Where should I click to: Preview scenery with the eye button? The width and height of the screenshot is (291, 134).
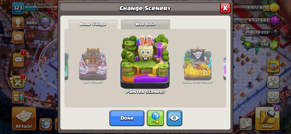point(174,118)
